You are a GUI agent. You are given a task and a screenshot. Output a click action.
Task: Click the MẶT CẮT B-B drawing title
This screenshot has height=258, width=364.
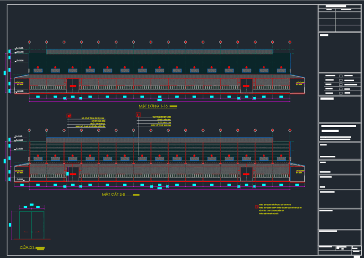(x=113, y=194)
